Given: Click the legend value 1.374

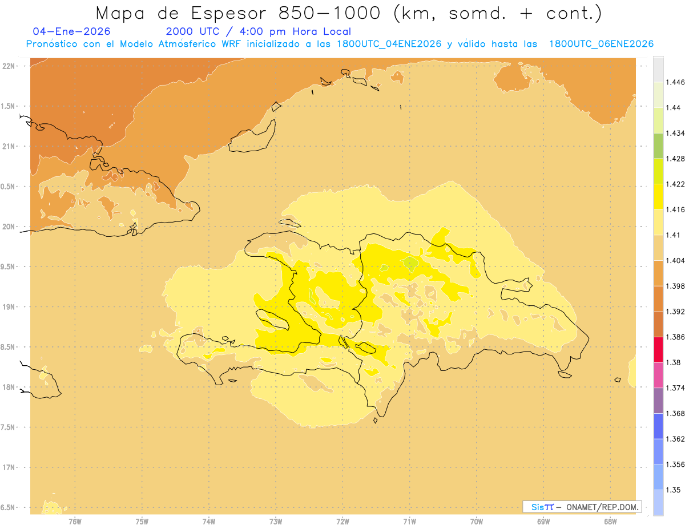Looking at the screenshot, I should [675, 387].
